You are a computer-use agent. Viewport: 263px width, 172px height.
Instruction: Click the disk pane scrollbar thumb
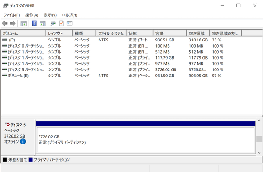tap(259, 139)
